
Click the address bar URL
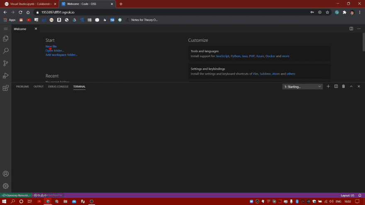point(58,12)
